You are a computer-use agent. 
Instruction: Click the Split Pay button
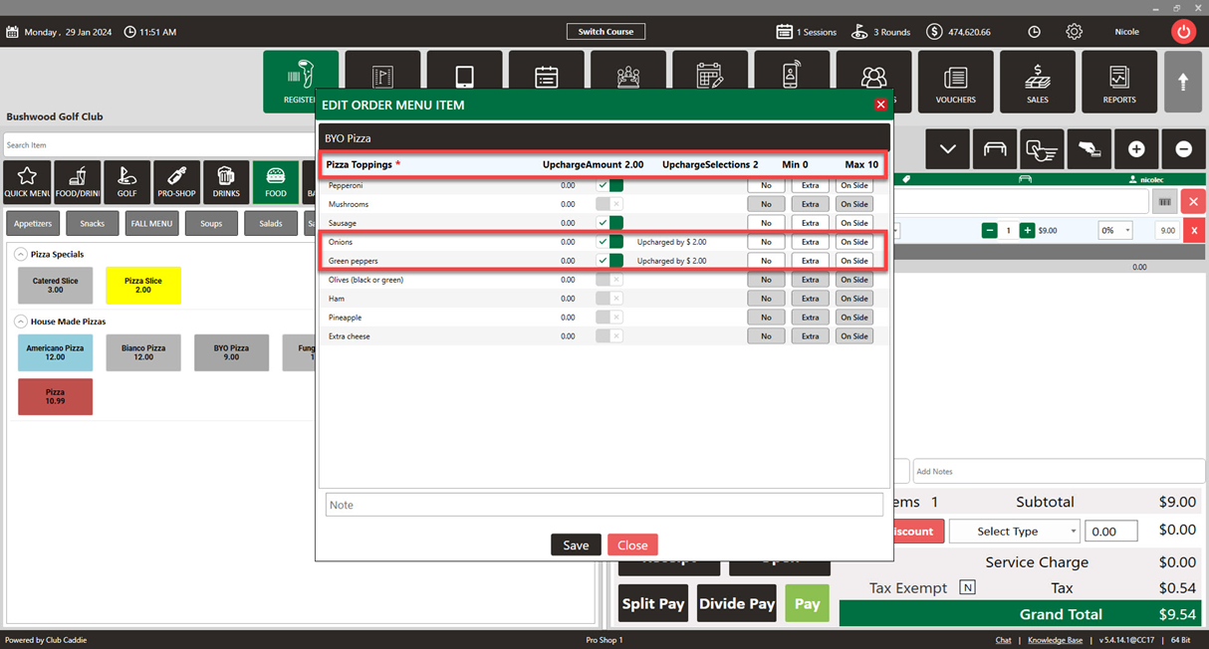[x=653, y=604]
